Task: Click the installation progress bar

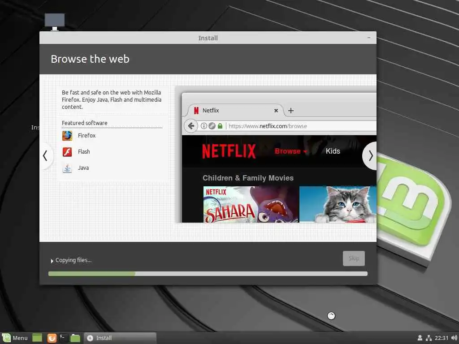Action: (208, 274)
